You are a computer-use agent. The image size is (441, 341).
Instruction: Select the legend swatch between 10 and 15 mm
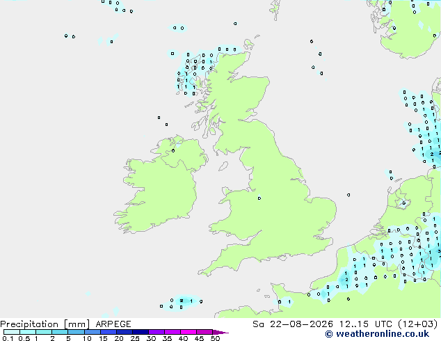coord(92,332)
